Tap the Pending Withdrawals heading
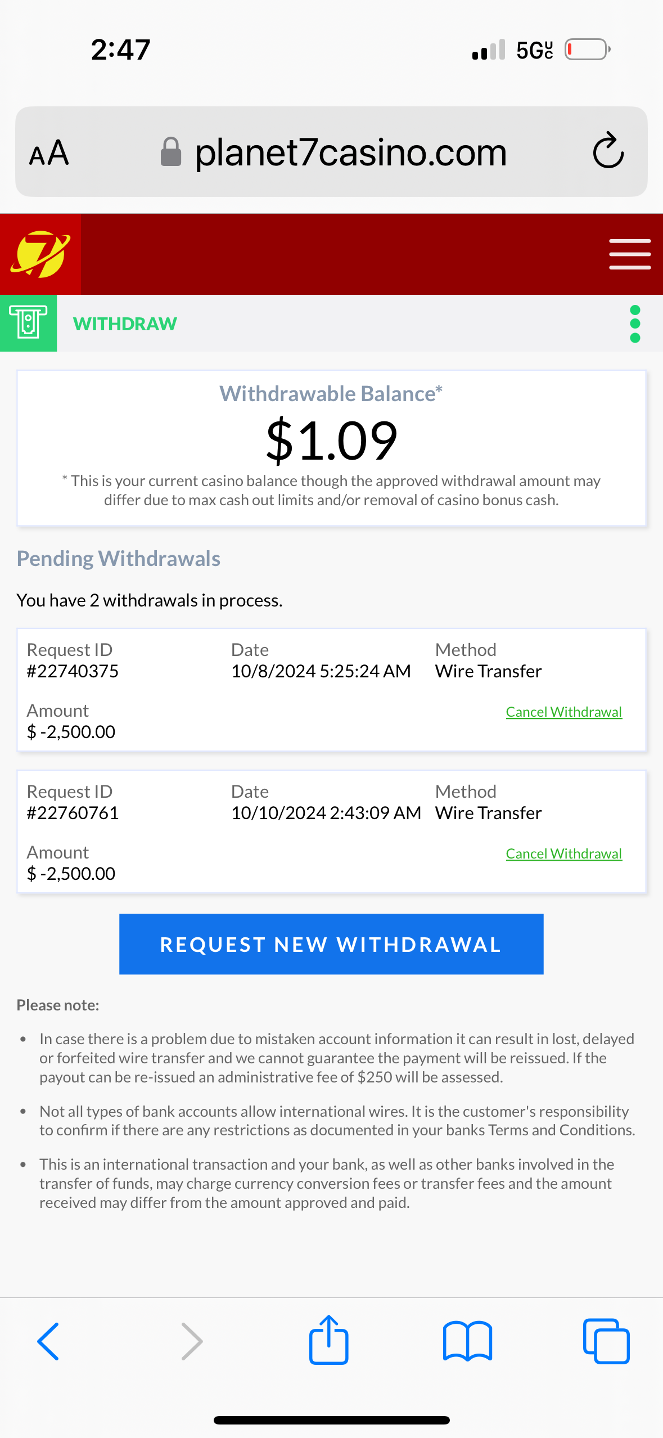Screen dimensions: 663x1438 click(119, 559)
